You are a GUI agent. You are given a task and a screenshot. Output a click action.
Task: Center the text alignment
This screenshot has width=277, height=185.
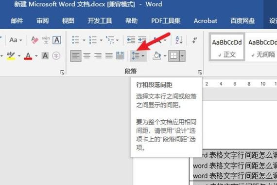tap(87, 56)
